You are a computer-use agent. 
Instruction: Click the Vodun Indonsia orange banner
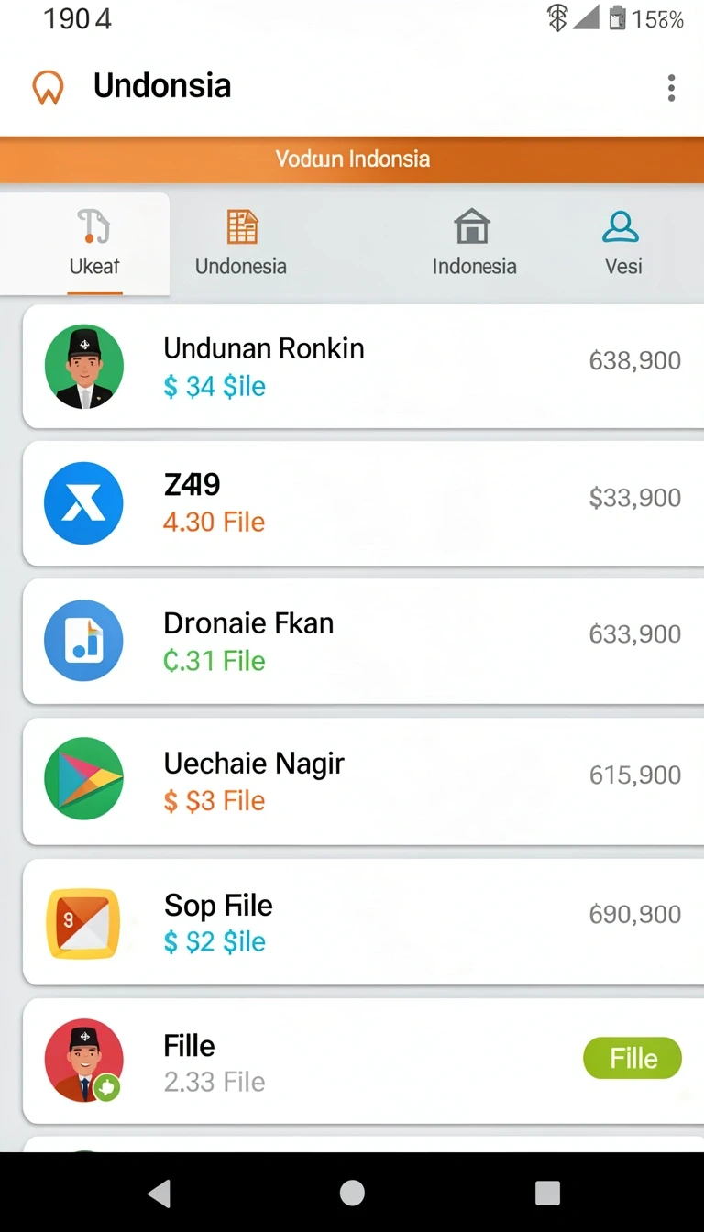tap(352, 159)
